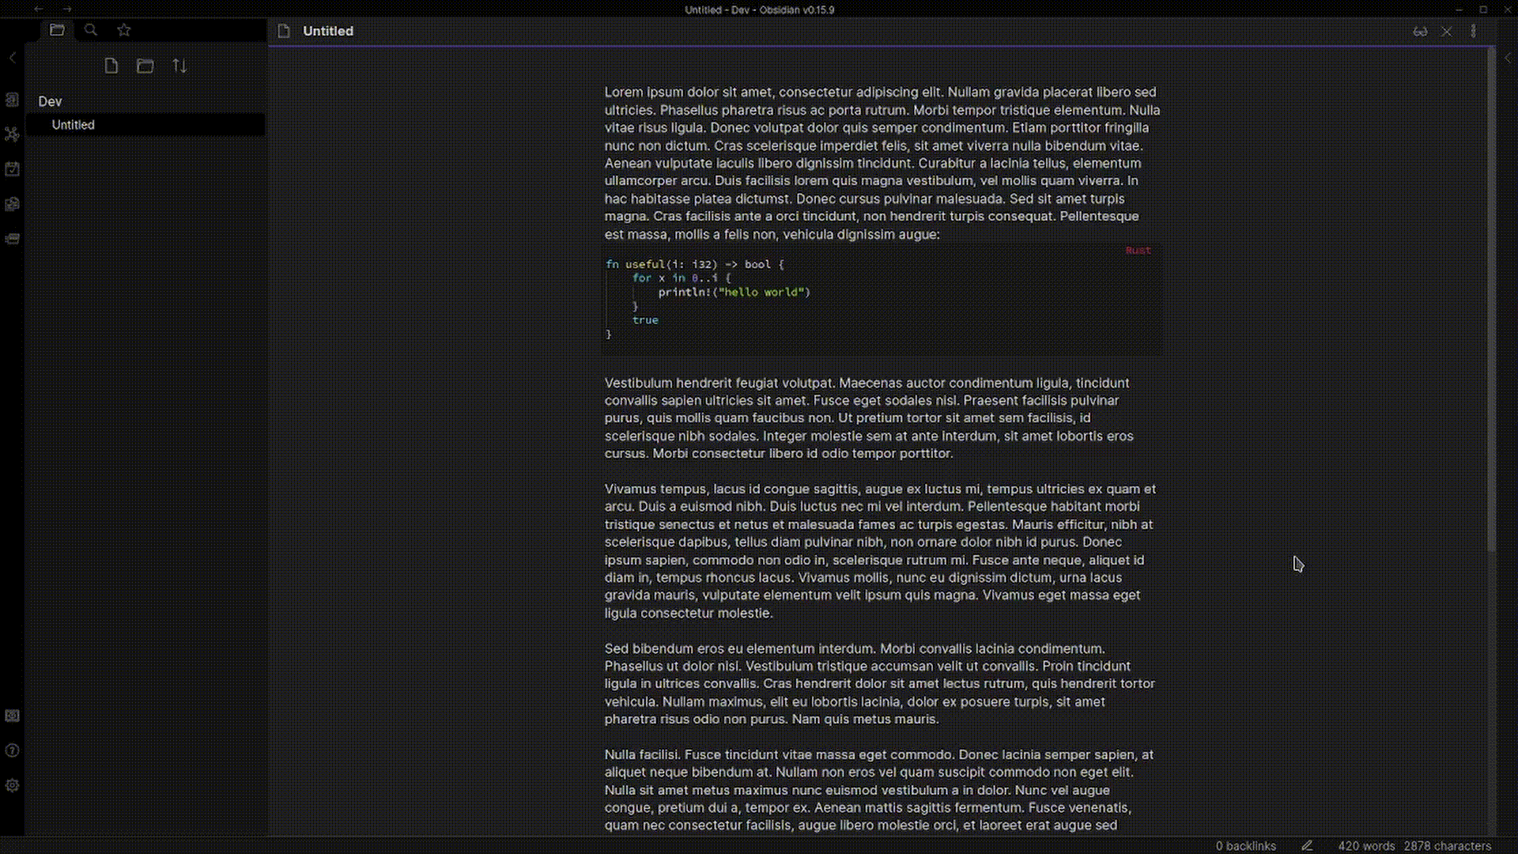The image size is (1518, 854).
Task: Click the command palette ribbon icon
Action: [12, 239]
